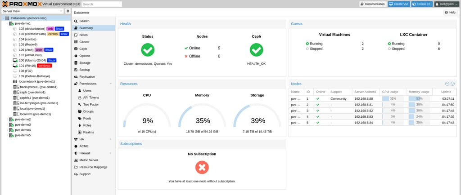Click Nodes panel down arrow
461x195 pixels.
[x=453, y=84]
